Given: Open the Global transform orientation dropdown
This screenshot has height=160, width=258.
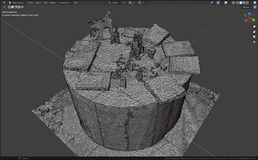Looking at the screenshot, I should (115, 3).
